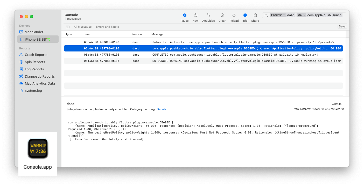Show only Errors and Faults
This screenshot has height=186, width=364.
coord(107,27)
